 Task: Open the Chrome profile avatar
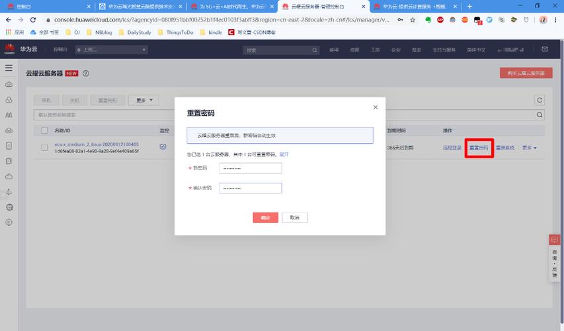point(543,20)
